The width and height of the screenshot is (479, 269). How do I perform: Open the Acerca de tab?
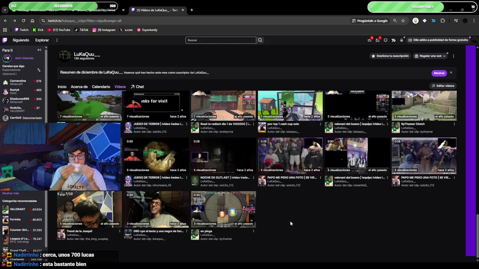[79, 87]
